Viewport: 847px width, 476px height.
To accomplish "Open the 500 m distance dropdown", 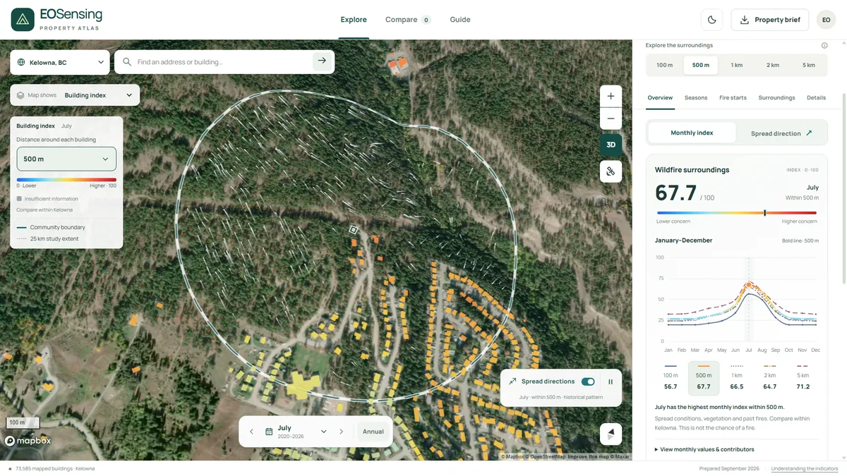I will (x=66, y=159).
